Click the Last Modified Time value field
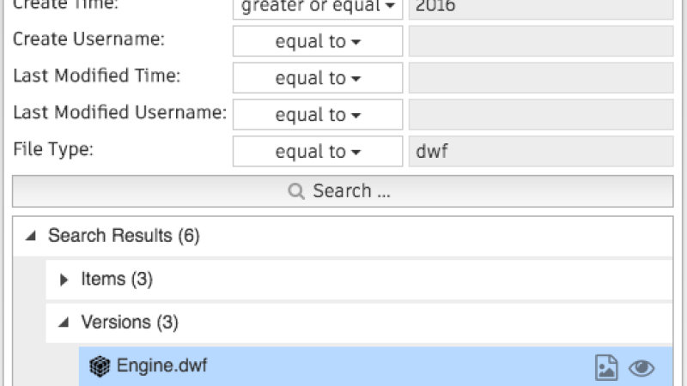The image size is (687, 386). click(x=541, y=78)
